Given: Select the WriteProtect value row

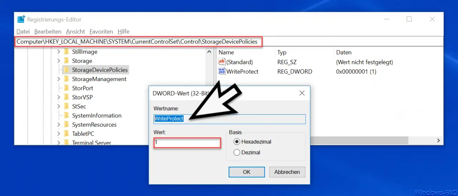Looking at the screenshot, I should [242, 71].
